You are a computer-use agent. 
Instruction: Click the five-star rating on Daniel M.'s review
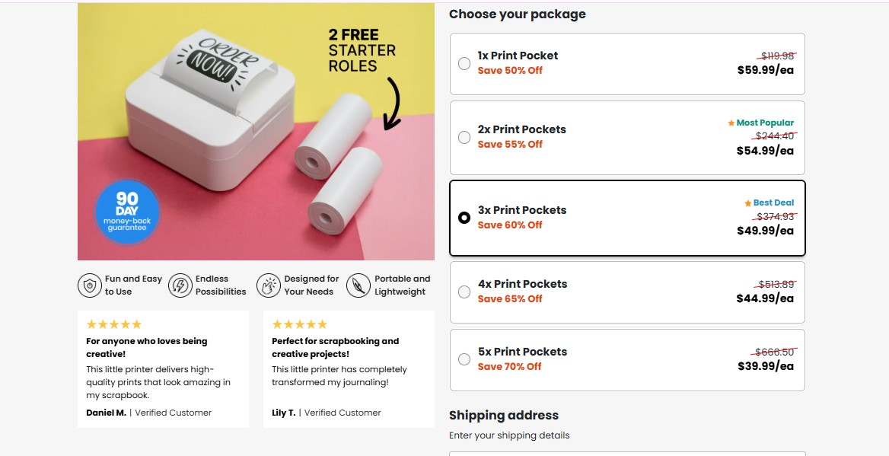coord(114,324)
